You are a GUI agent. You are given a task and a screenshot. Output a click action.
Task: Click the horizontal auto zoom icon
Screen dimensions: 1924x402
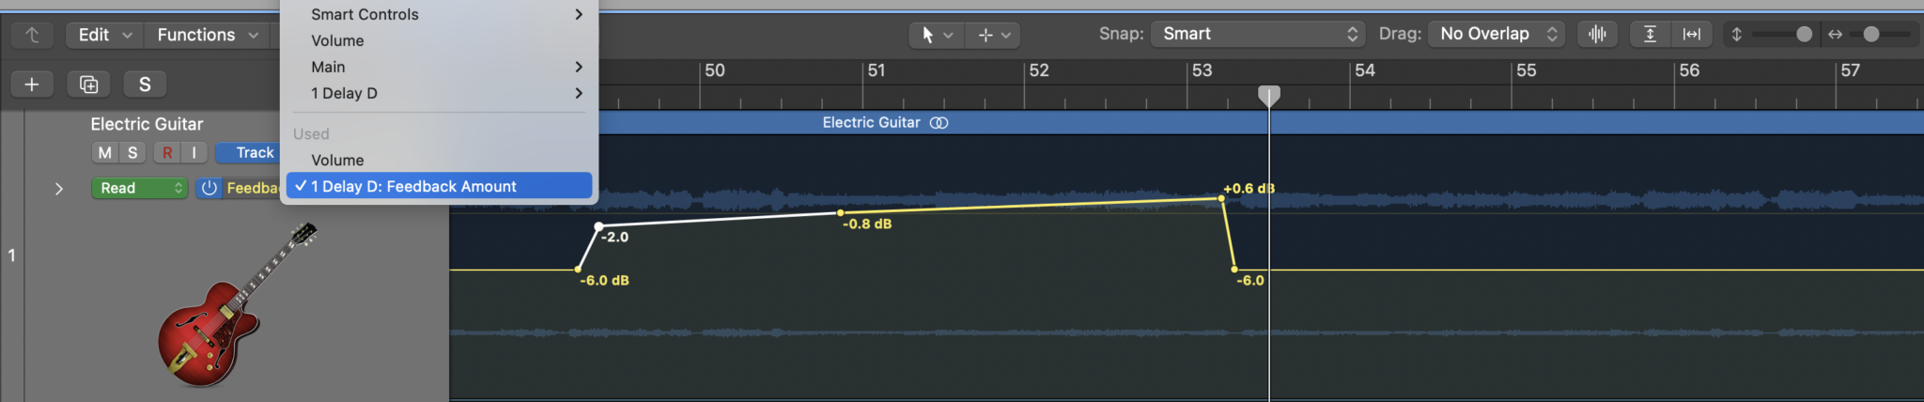[x=1691, y=34]
